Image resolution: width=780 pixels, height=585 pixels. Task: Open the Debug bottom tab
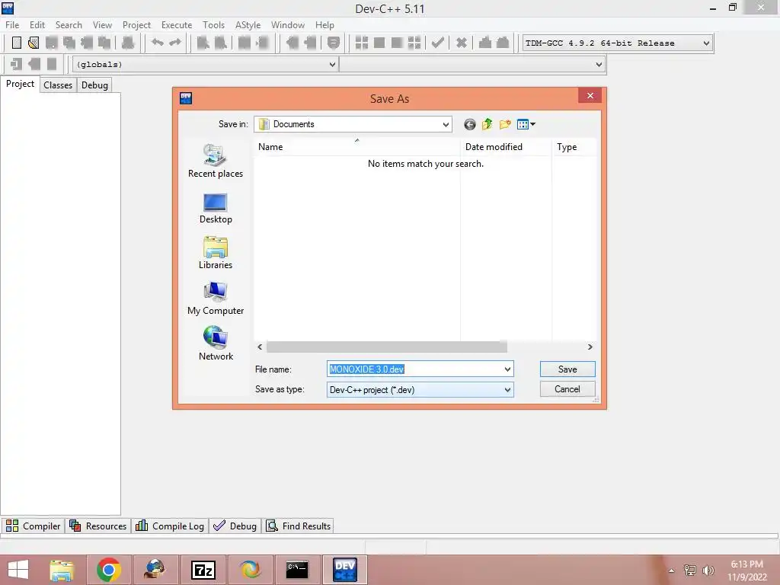click(x=235, y=526)
